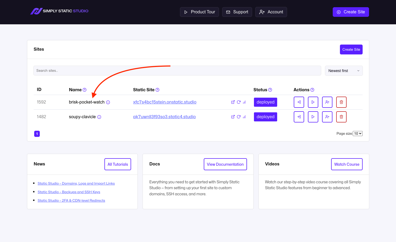Start the soupy-clavicle site with play button
396x242 pixels.
(313, 117)
